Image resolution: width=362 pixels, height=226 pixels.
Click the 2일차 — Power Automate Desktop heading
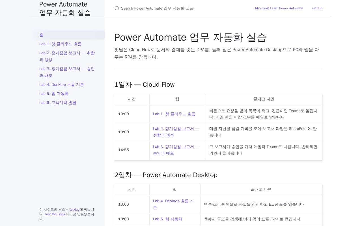coord(166,175)
